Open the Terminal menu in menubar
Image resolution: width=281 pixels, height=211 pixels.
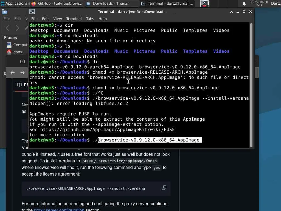pyautogui.click(x=74, y=19)
